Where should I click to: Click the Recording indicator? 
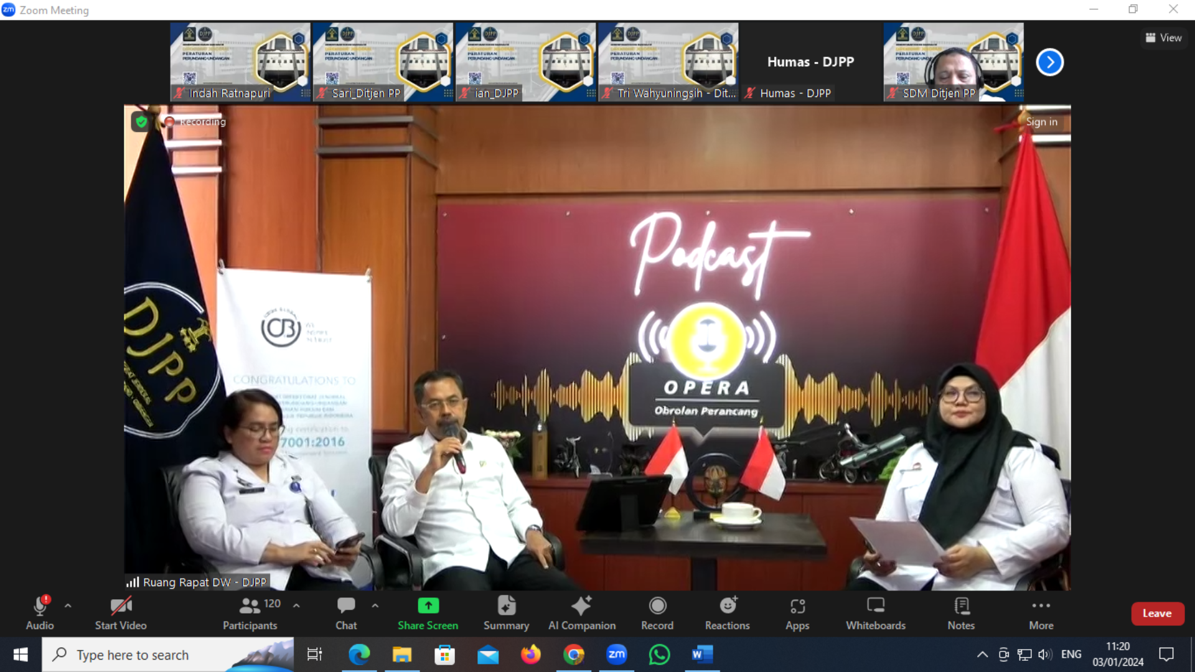[x=195, y=122]
